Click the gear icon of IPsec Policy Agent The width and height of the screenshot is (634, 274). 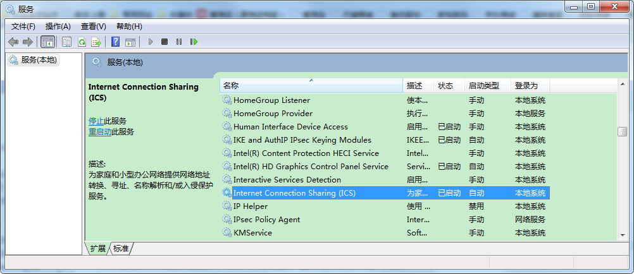tap(227, 220)
